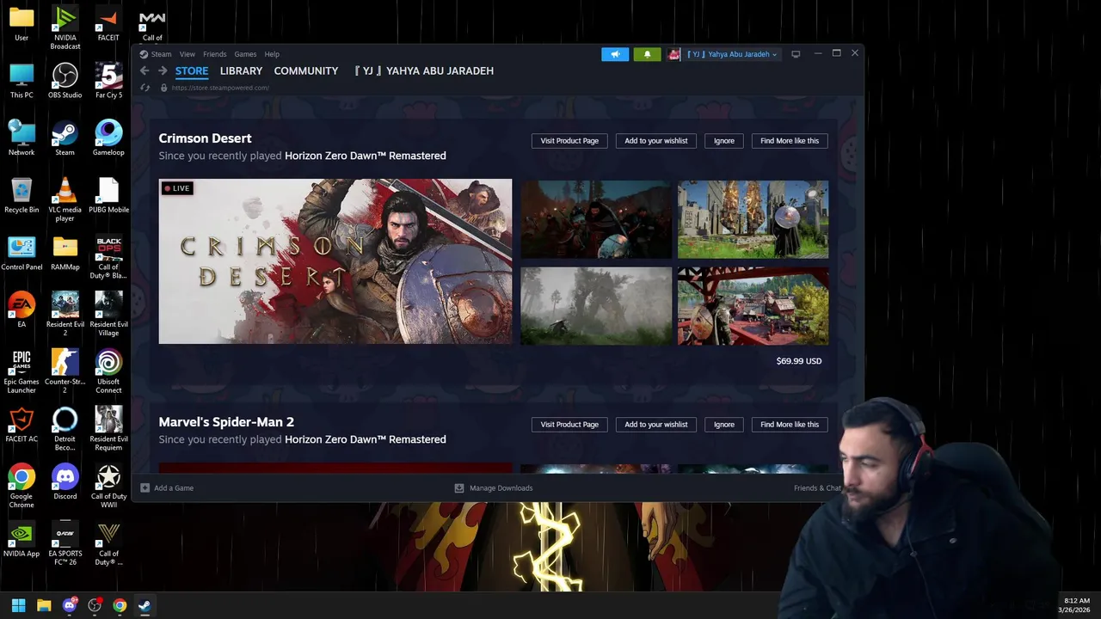
Task: Open the Friends menu
Action: point(214,54)
